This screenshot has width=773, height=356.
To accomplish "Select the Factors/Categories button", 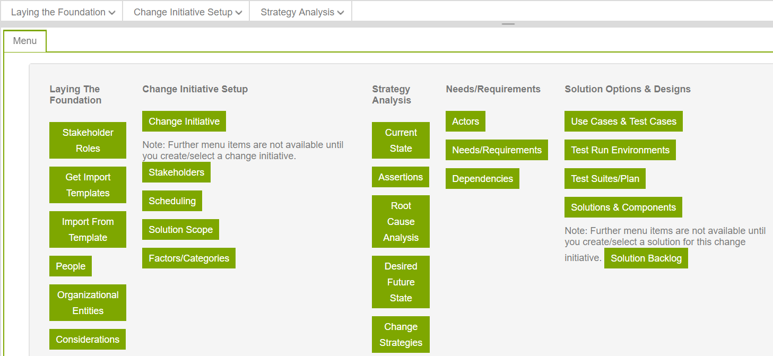I will [x=189, y=258].
